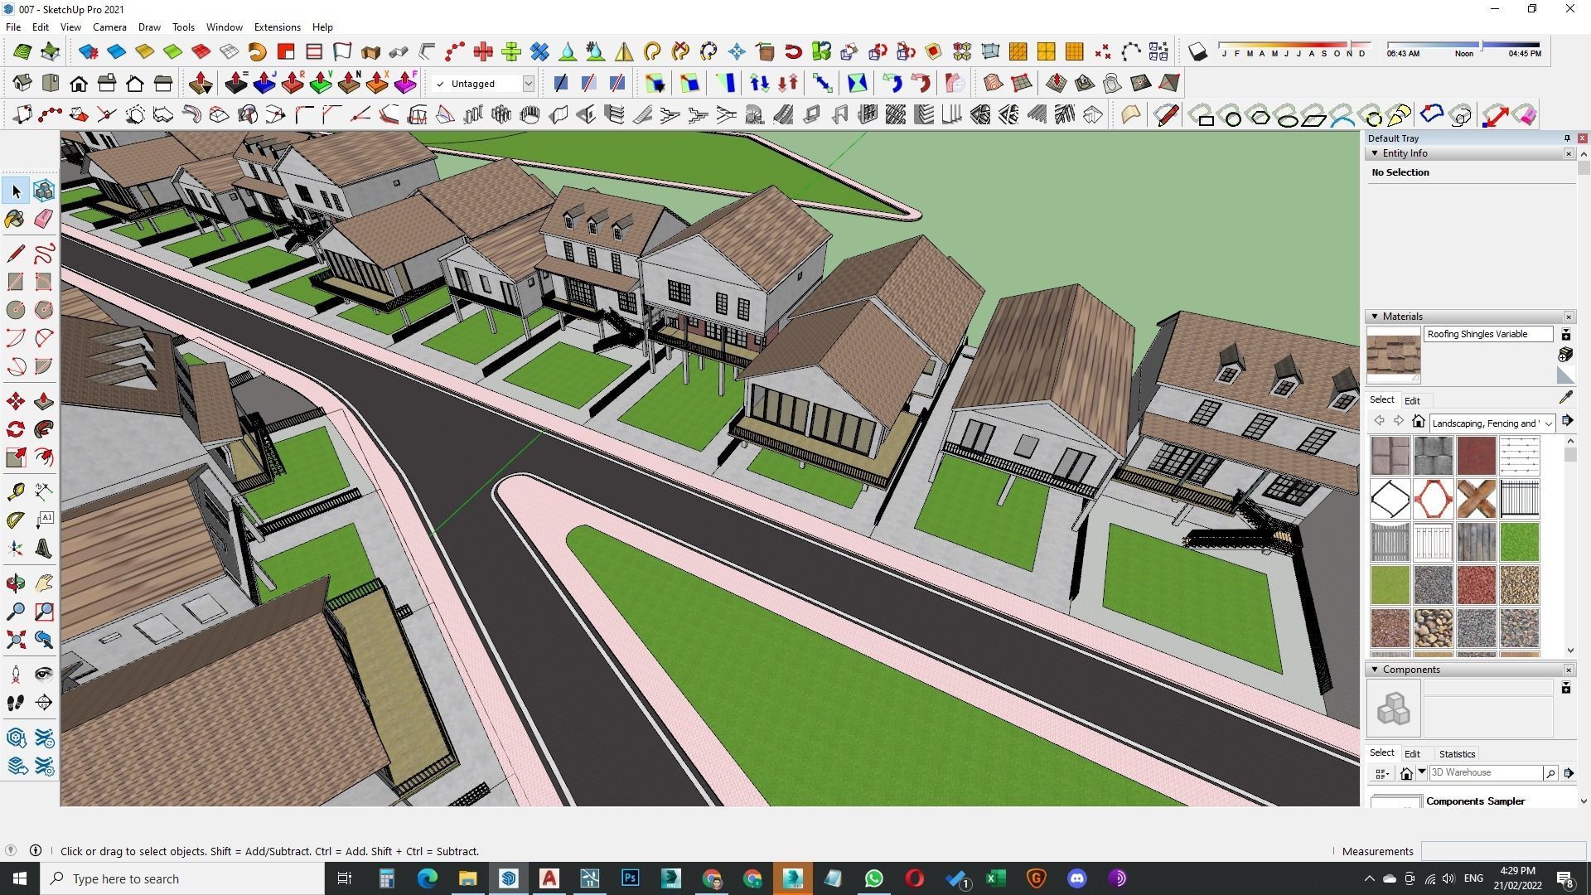The height and width of the screenshot is (895, 1591).
Task: Open the Extensions menu
Action: coord(277,27)
